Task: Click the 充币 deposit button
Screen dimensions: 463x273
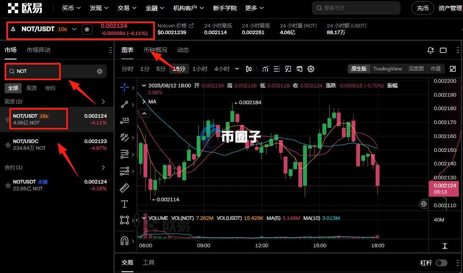Action: click(422, 8)
